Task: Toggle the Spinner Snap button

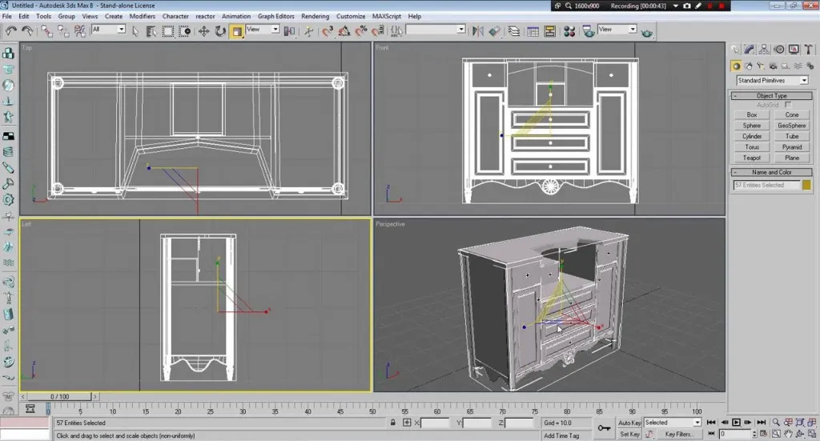Action: point(378,31)
